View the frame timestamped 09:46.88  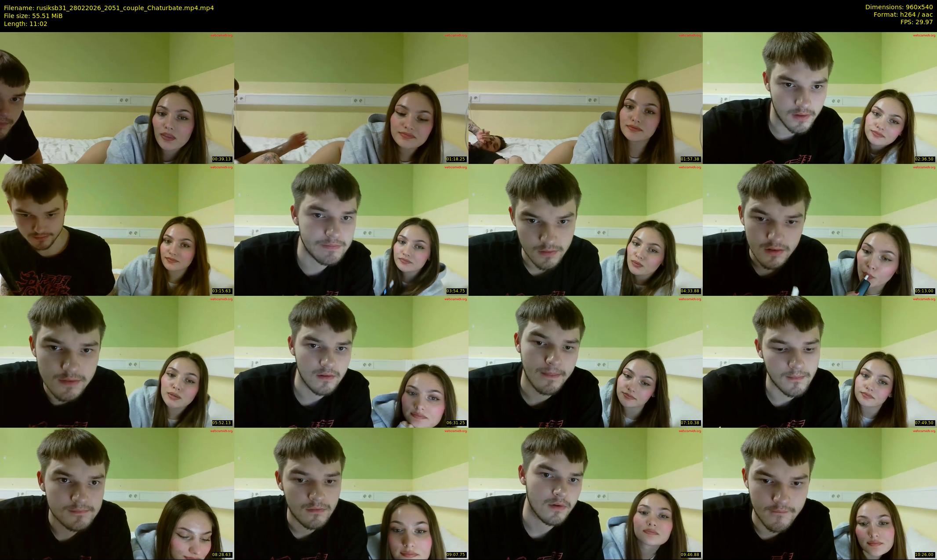point(585,494)
